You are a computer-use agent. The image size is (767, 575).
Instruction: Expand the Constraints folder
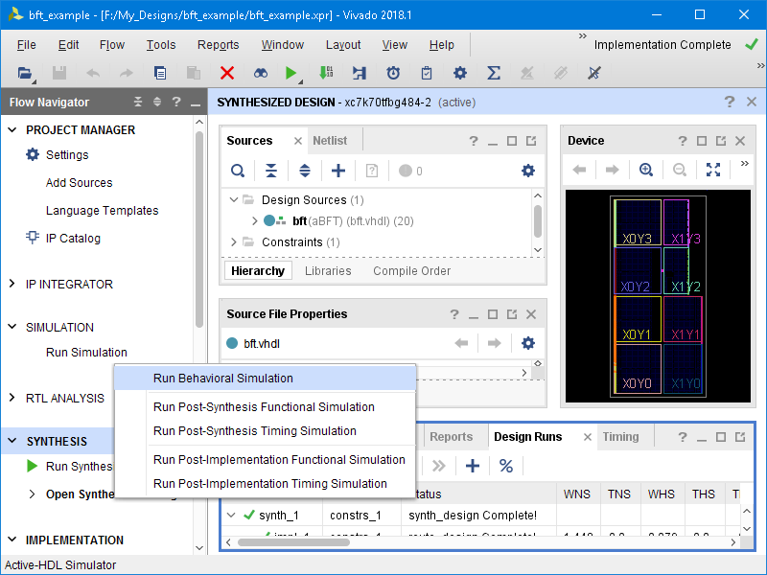pyautogui.click(x=234, y=242)
